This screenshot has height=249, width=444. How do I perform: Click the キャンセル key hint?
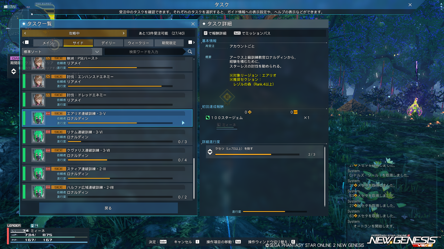tap(187, 242)
